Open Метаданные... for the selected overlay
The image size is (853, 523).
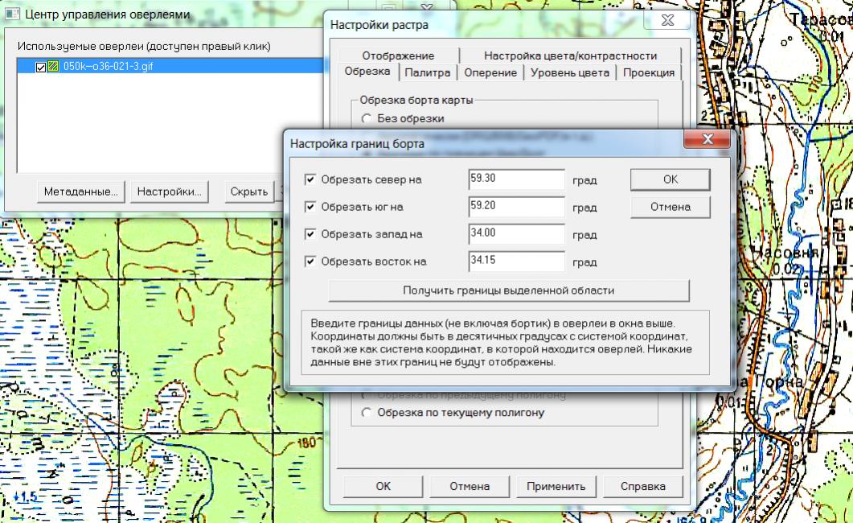click(x=80, y=191)
